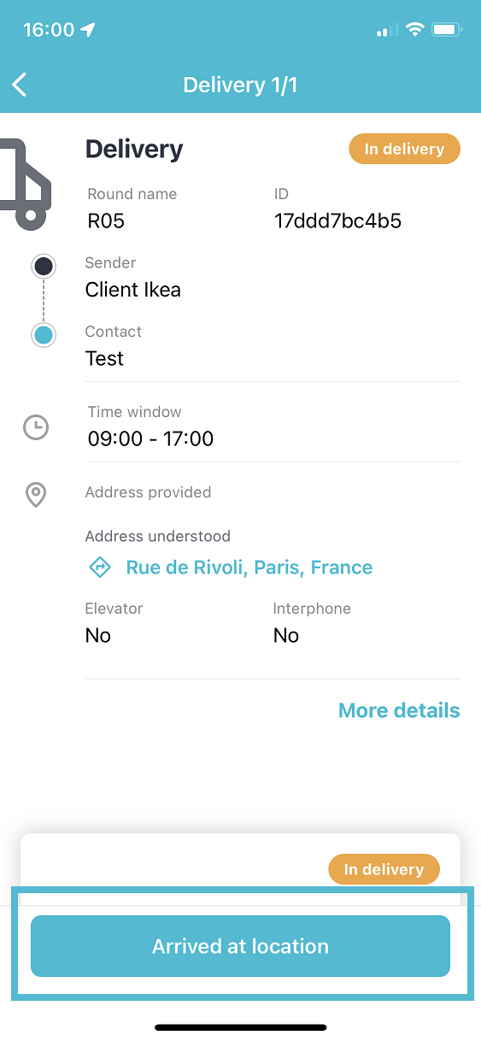Tap the back arrow in header
The height and width of the screenshot is (1041, 481).
point(20,85)
